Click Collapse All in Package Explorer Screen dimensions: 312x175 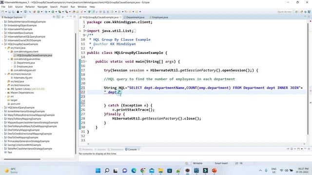tap(54, 17)
